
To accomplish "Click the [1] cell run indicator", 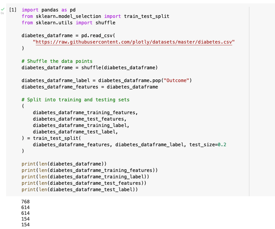I will tap(13, 10).
